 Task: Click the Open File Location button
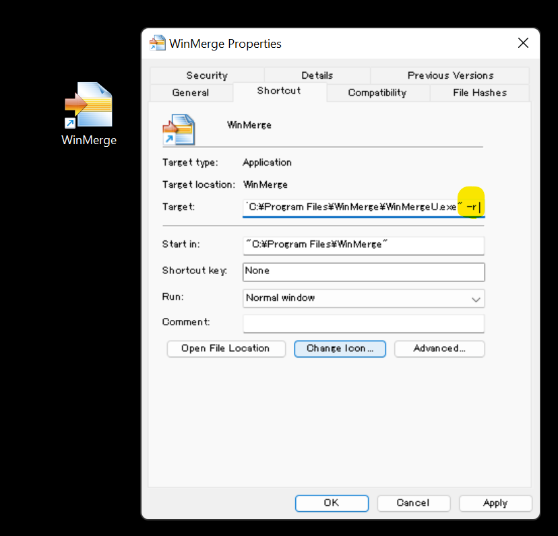(x=226, y=349)
